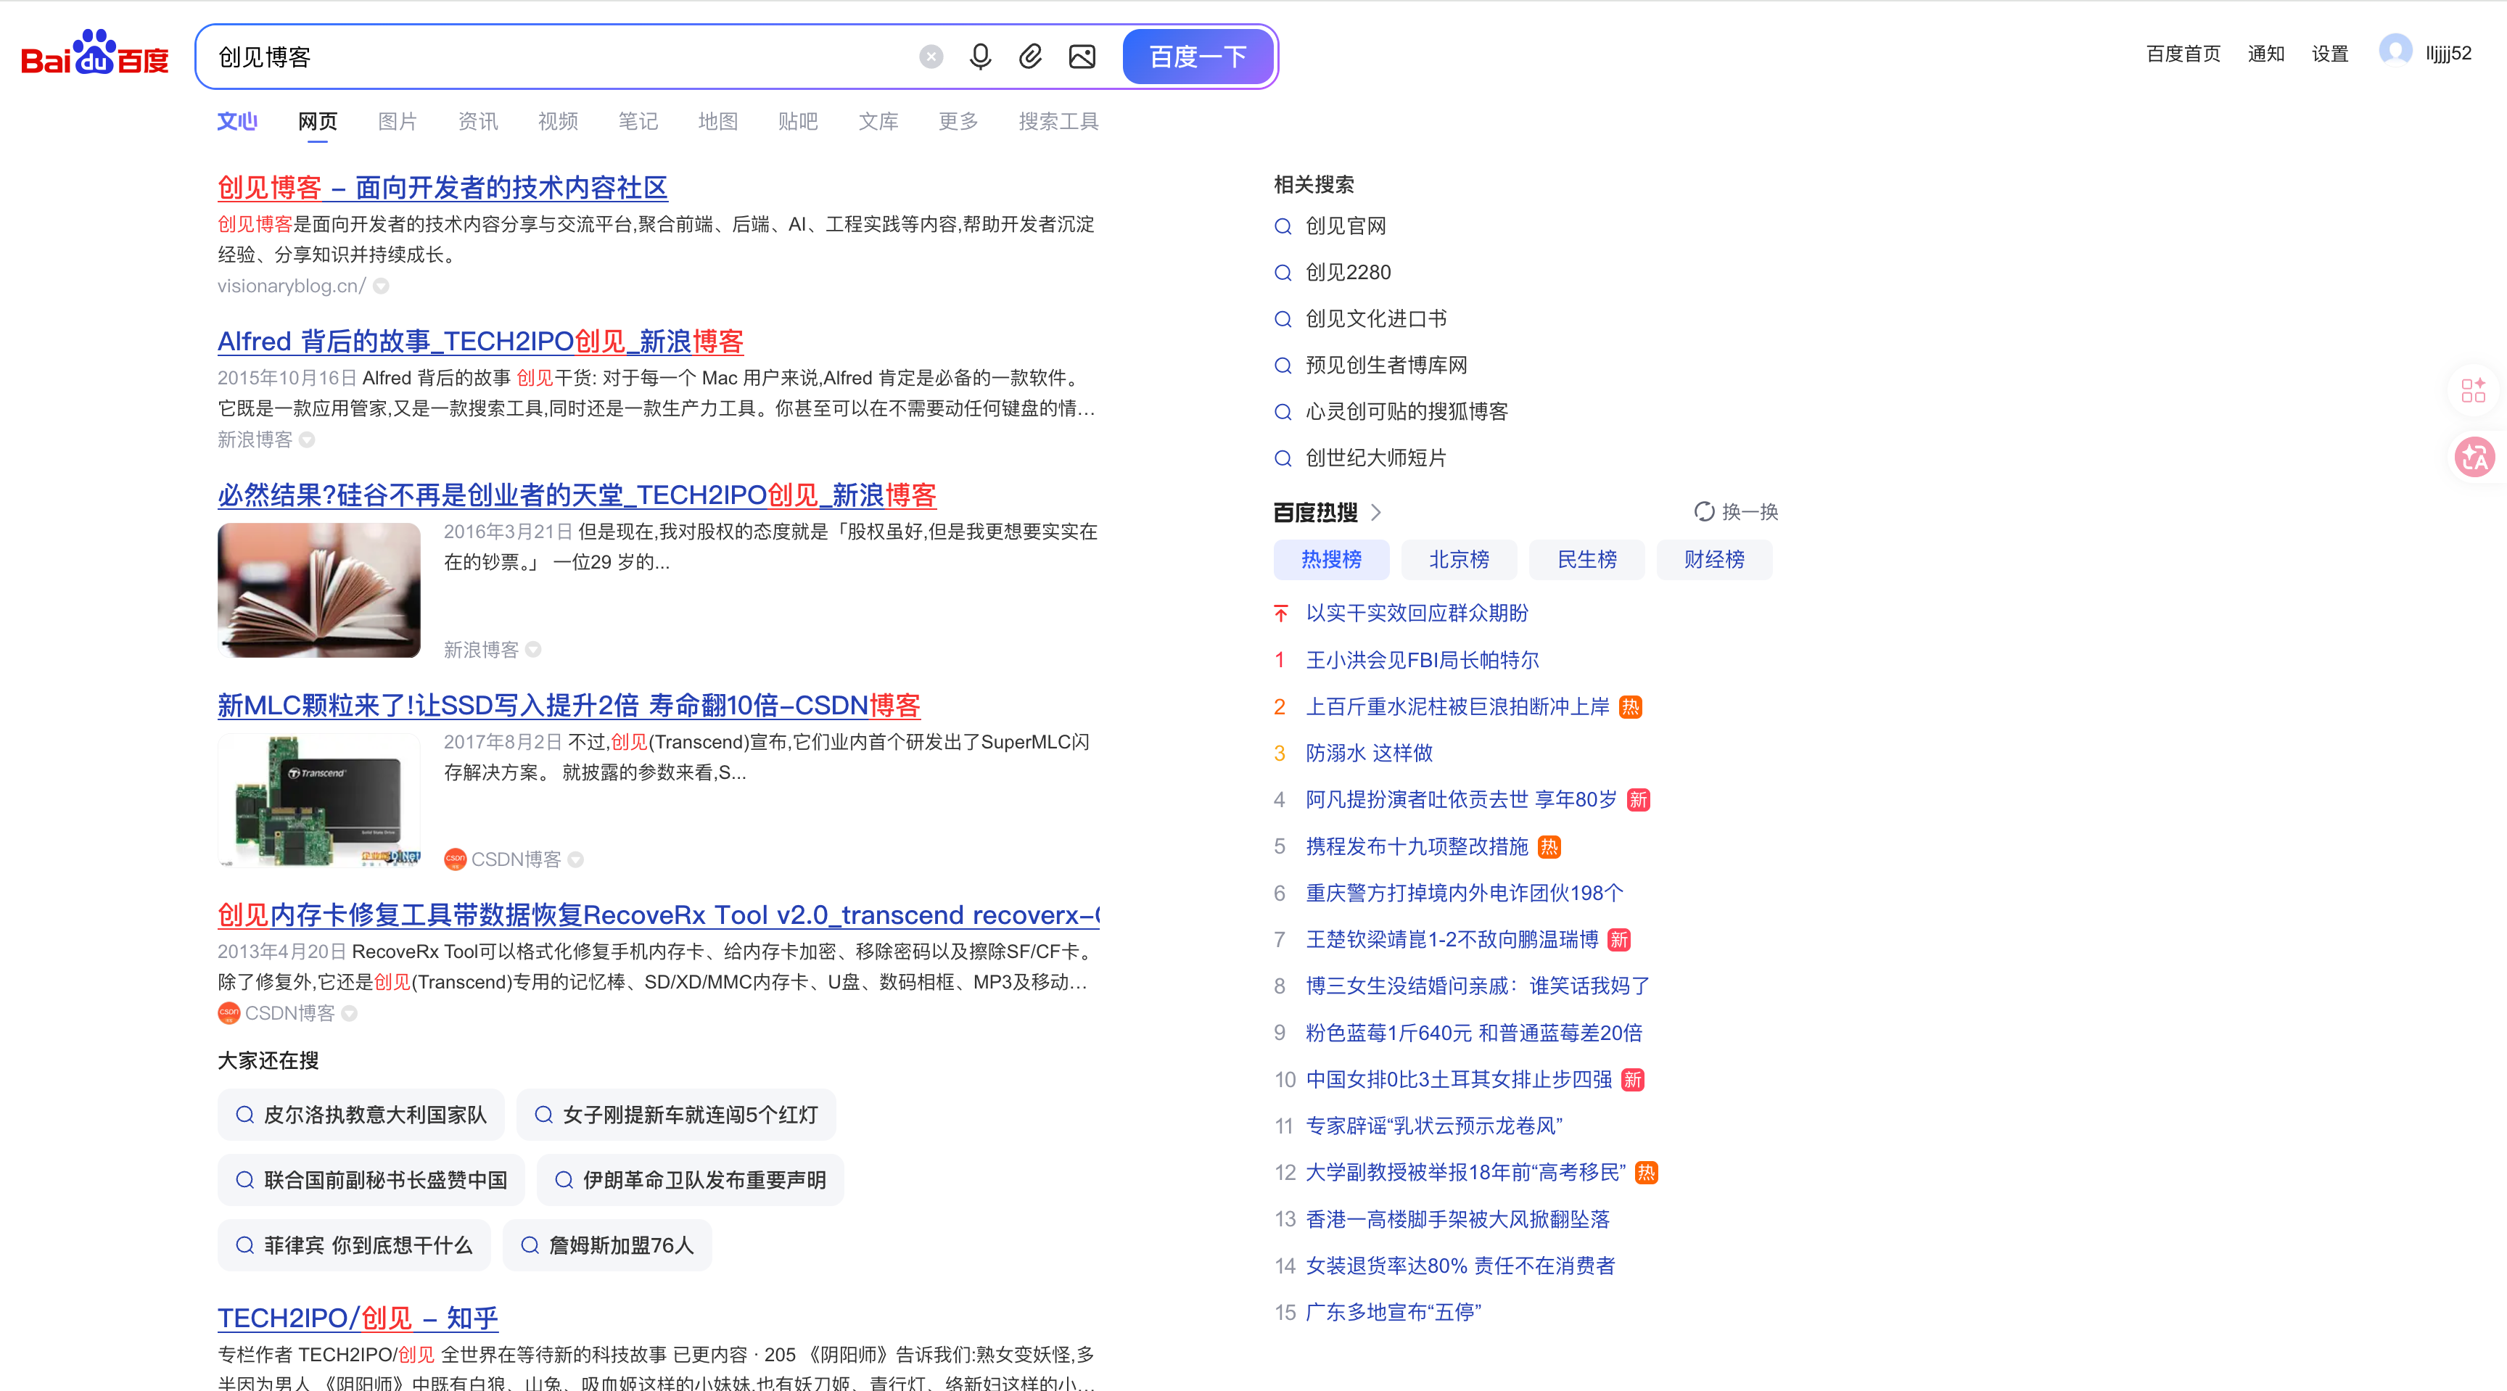Click related search 预见创生者博库网
The image size is (2507, 1391).
click(1386, 366)
